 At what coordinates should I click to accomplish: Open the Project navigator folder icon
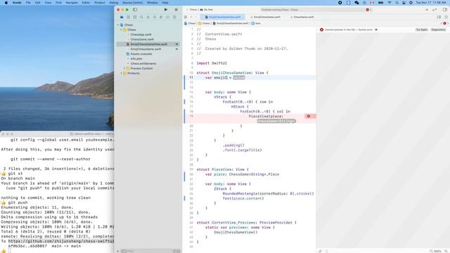click(x=122, y=17)
